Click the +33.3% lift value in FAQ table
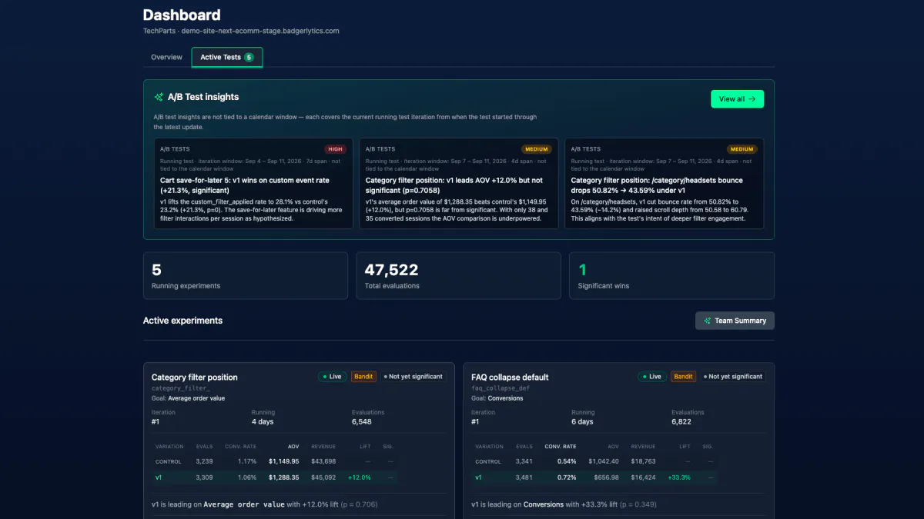 [x=679, y=477]
